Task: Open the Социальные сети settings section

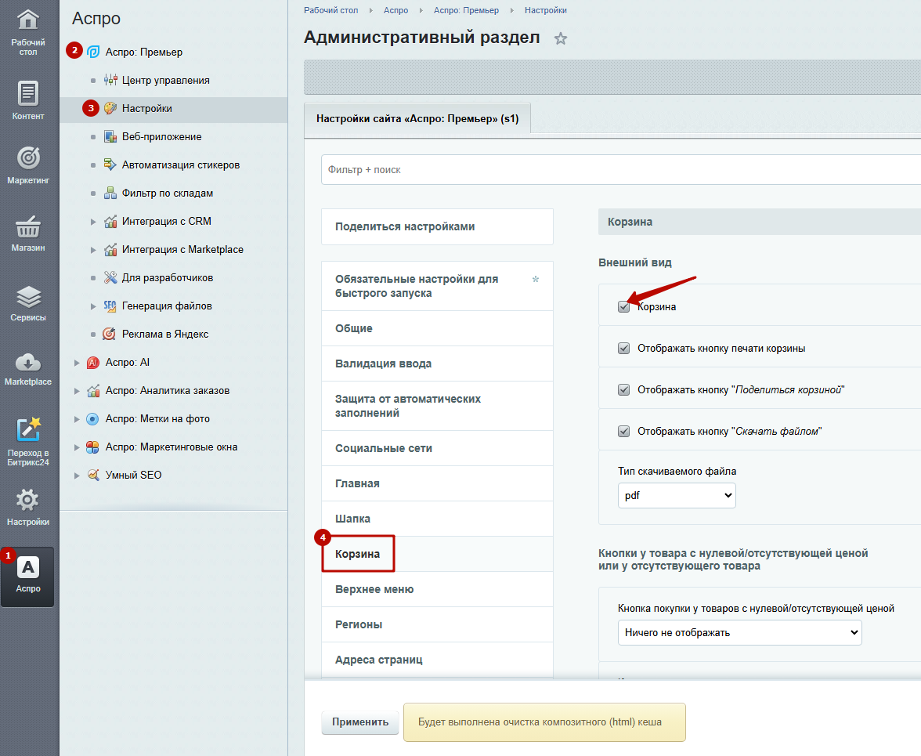Action: click(x=437, y=448)
